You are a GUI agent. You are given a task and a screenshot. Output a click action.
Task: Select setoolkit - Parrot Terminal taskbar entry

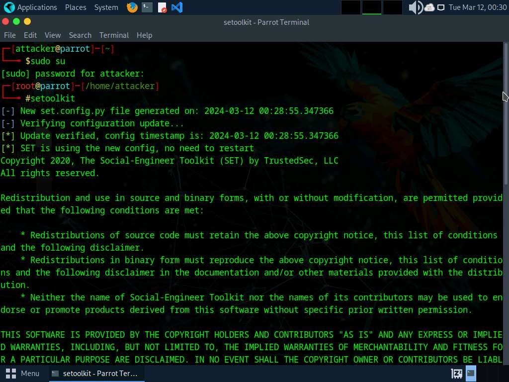pos(94,373)
